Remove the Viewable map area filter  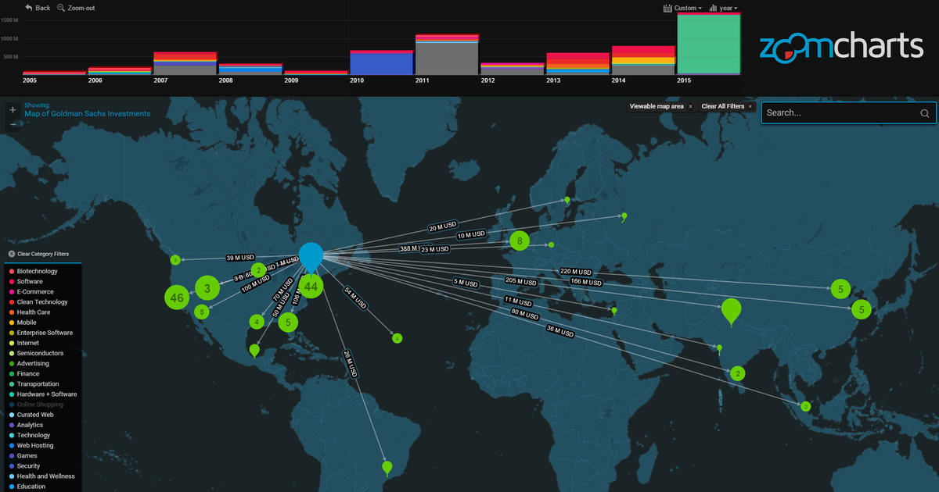[690, 105]
